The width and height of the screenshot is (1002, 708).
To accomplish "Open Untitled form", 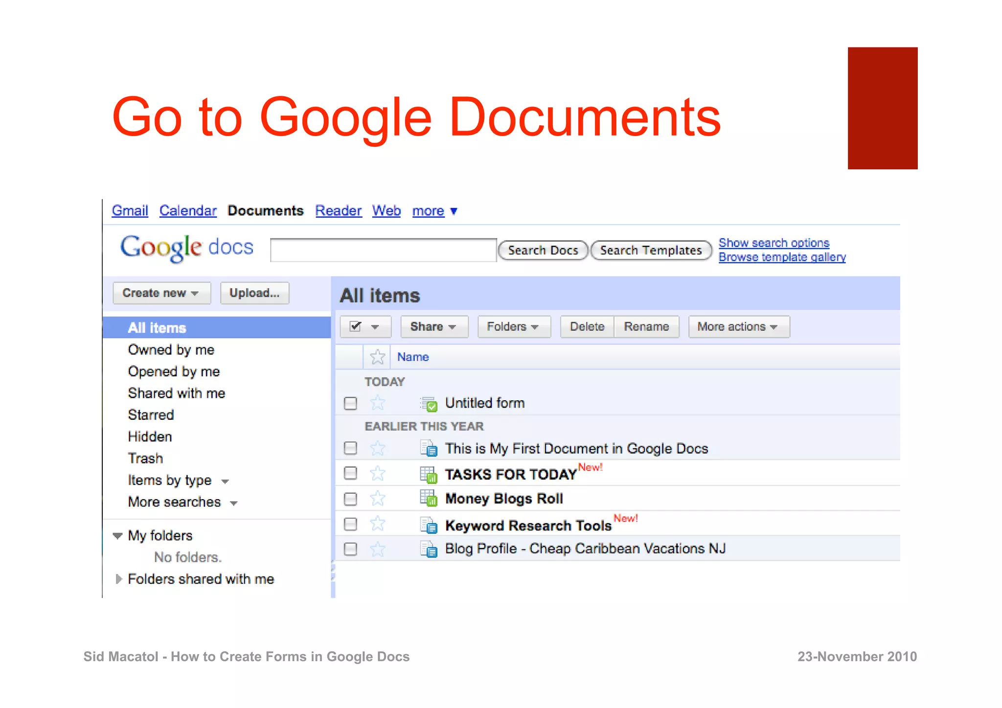I will [x=485, y=403].
